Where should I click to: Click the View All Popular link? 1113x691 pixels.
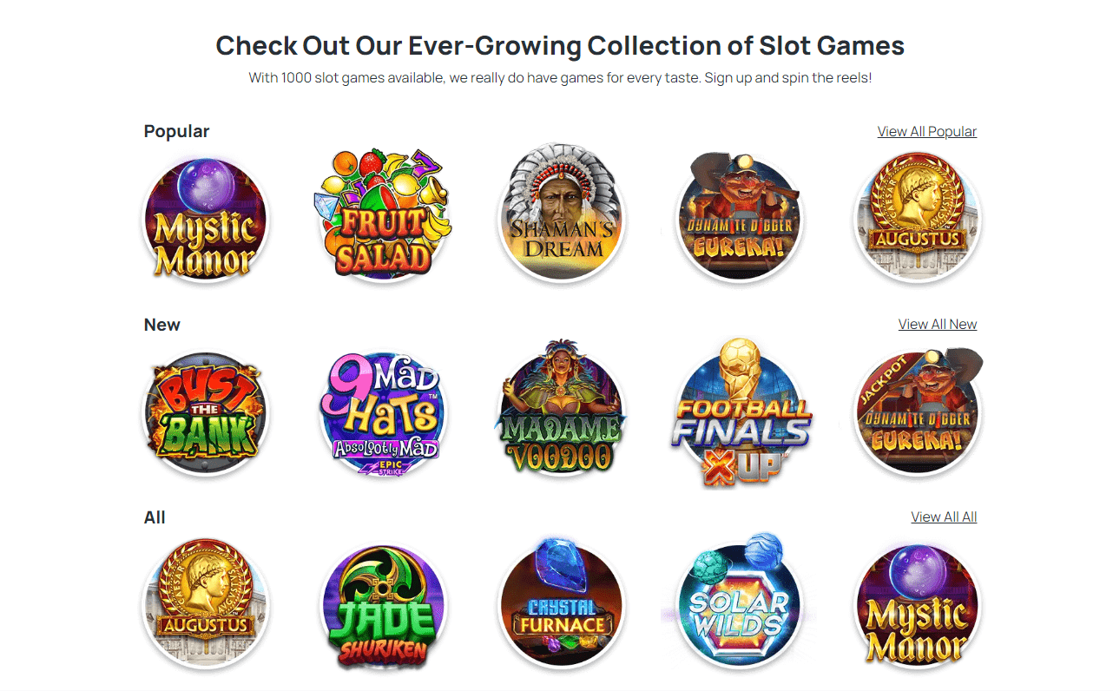coord(927,132)
